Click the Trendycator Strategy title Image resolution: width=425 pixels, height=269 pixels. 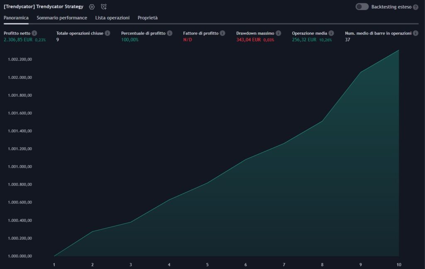coord(43,7)
